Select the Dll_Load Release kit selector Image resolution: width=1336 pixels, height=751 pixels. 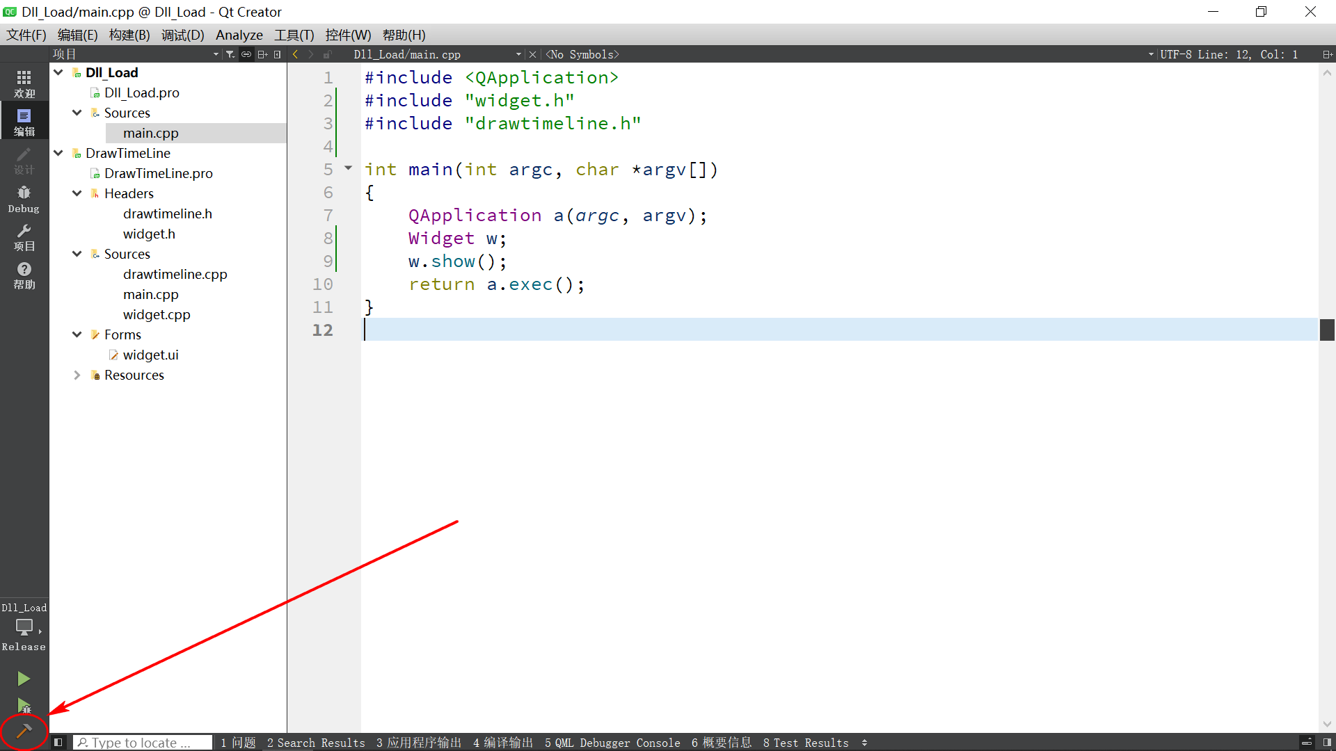[24, 627]
